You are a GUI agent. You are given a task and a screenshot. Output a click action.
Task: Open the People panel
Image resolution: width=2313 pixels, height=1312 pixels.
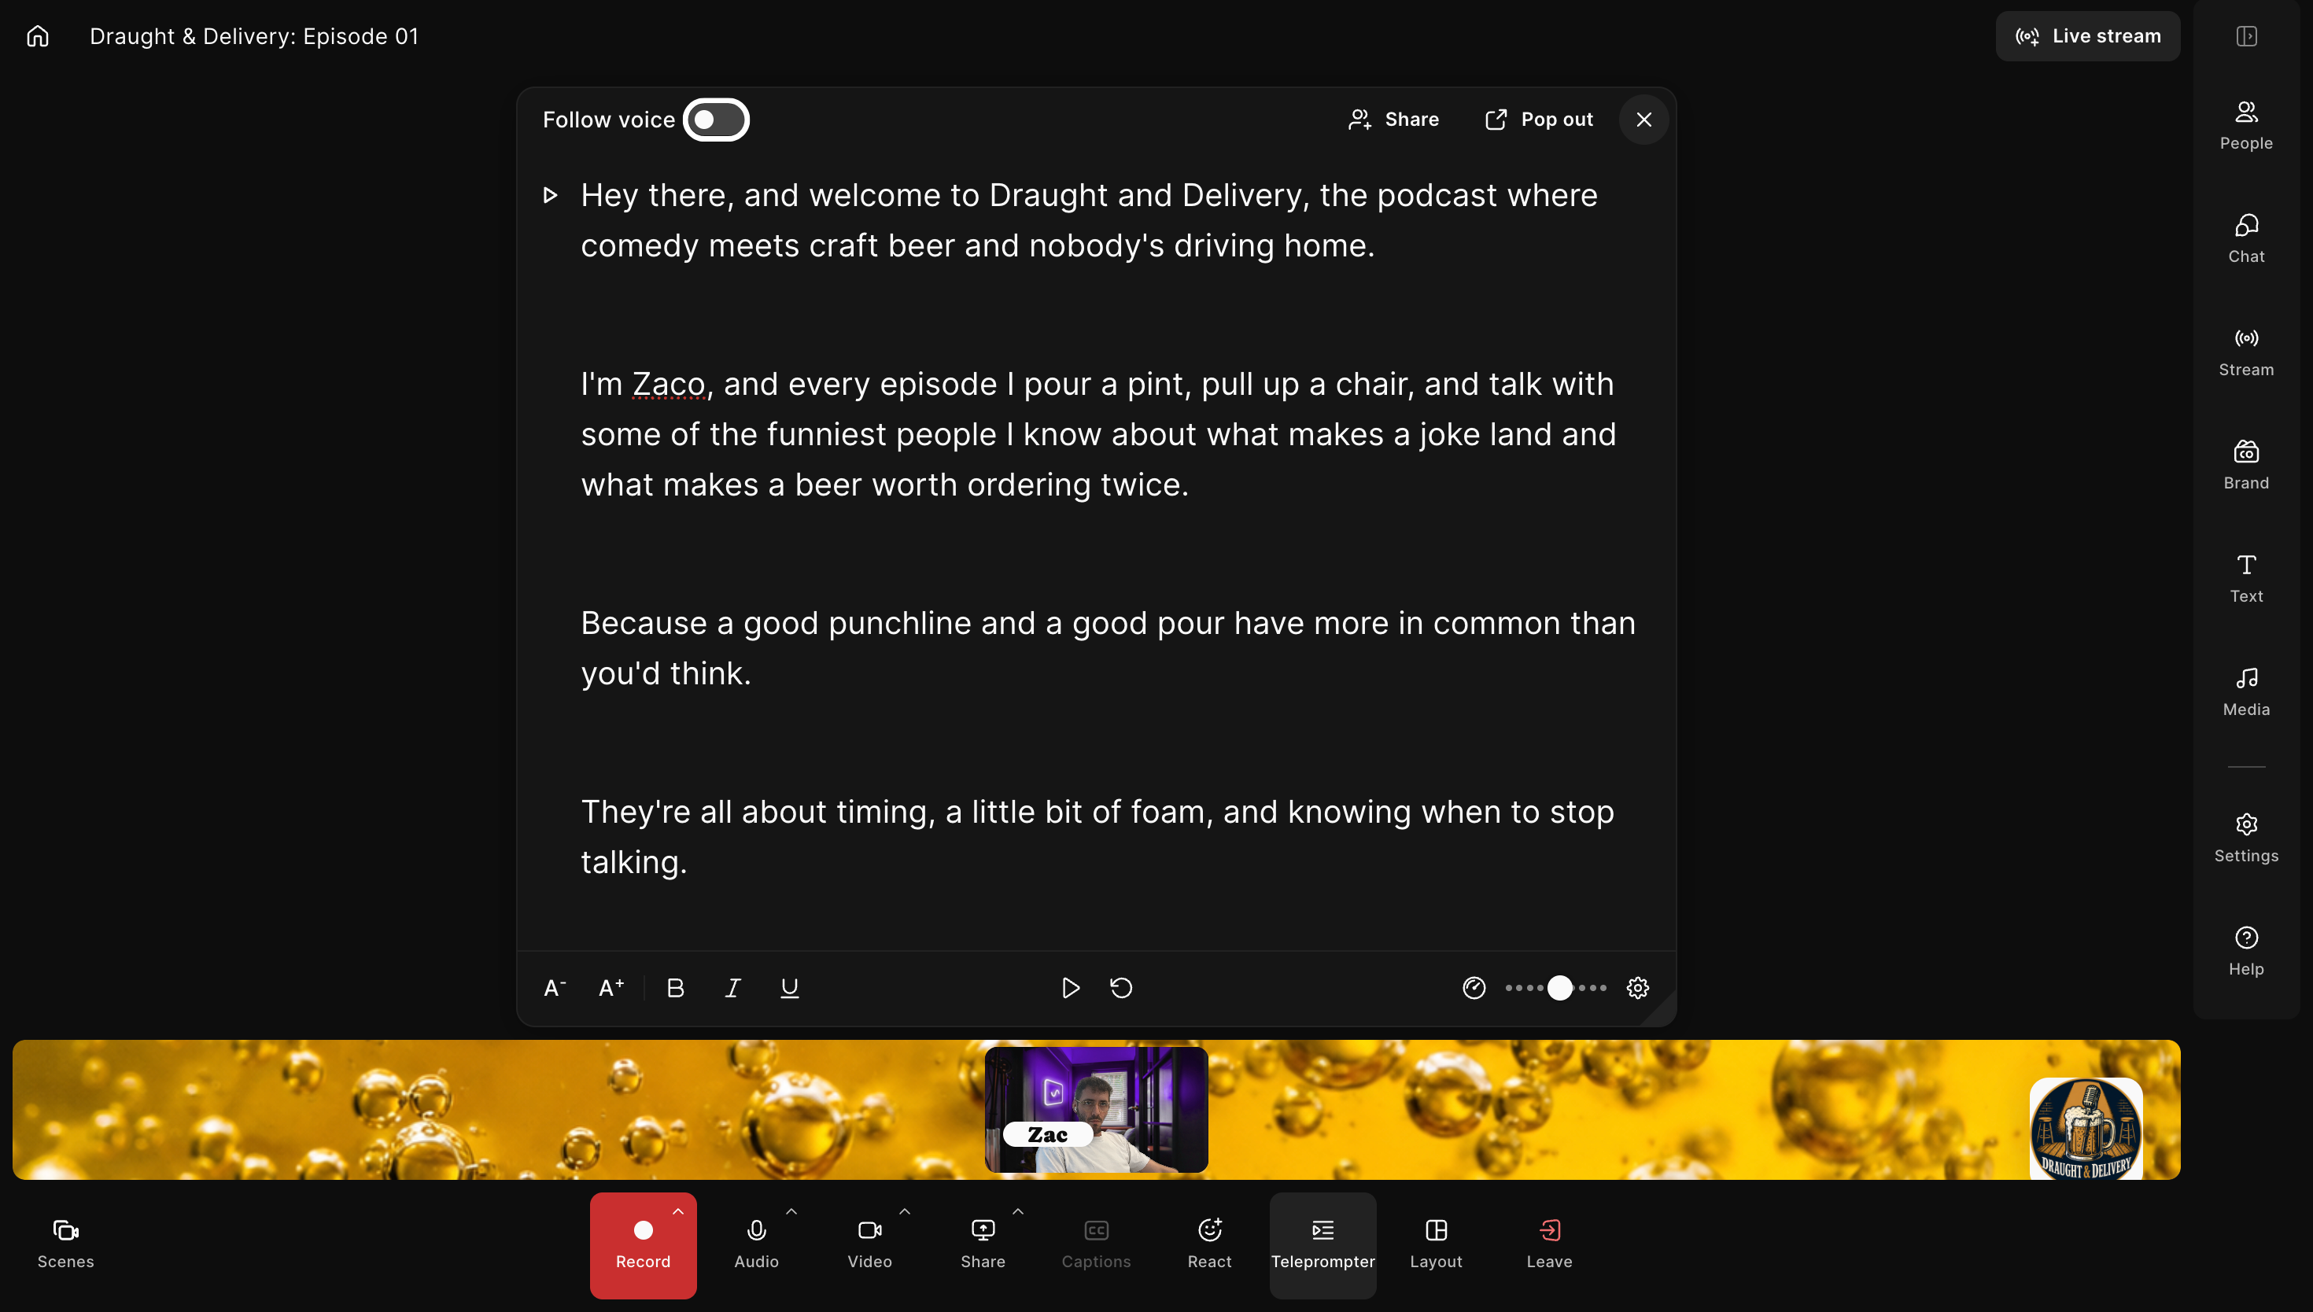2246,125
